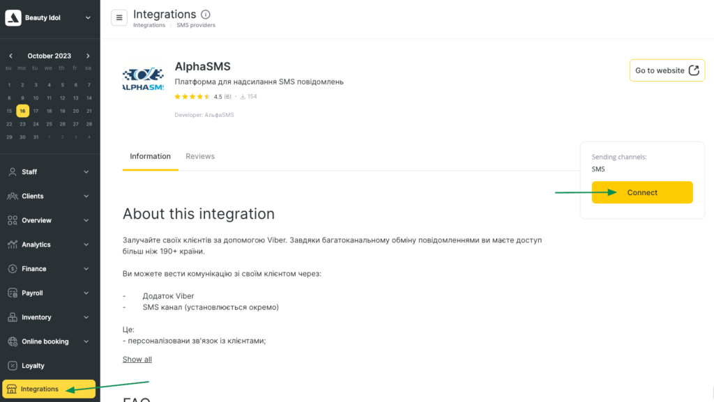Open Go to website external link

667,70
